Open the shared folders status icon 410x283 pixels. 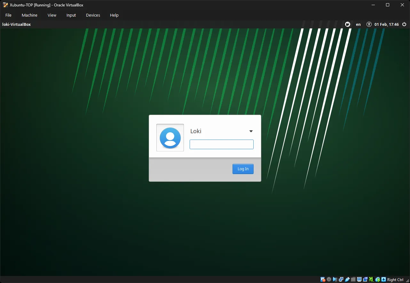[353, 279]
